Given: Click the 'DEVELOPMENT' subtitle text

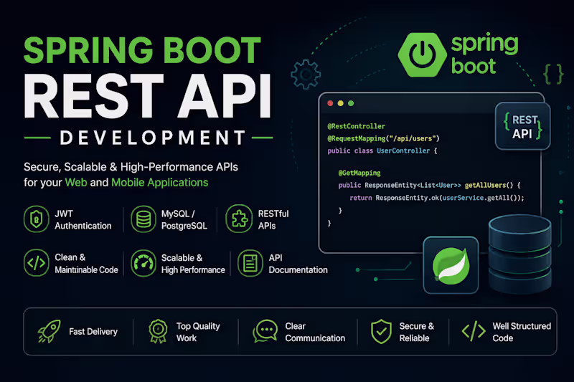Looking at the screenshot, I should pyautogui.click(x=153, y=138).
